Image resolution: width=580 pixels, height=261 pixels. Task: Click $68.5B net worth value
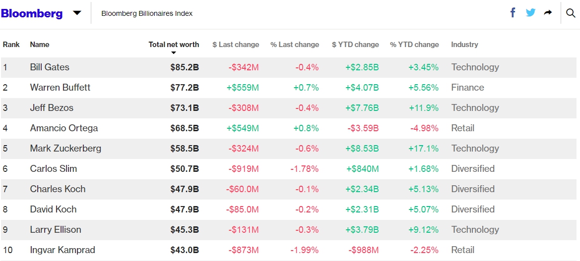pos(185,128)
